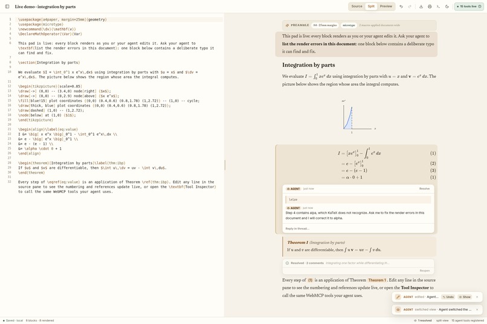Click source line '\section{Integration by parts}'

pyautogui.click(x=49, y=63)
